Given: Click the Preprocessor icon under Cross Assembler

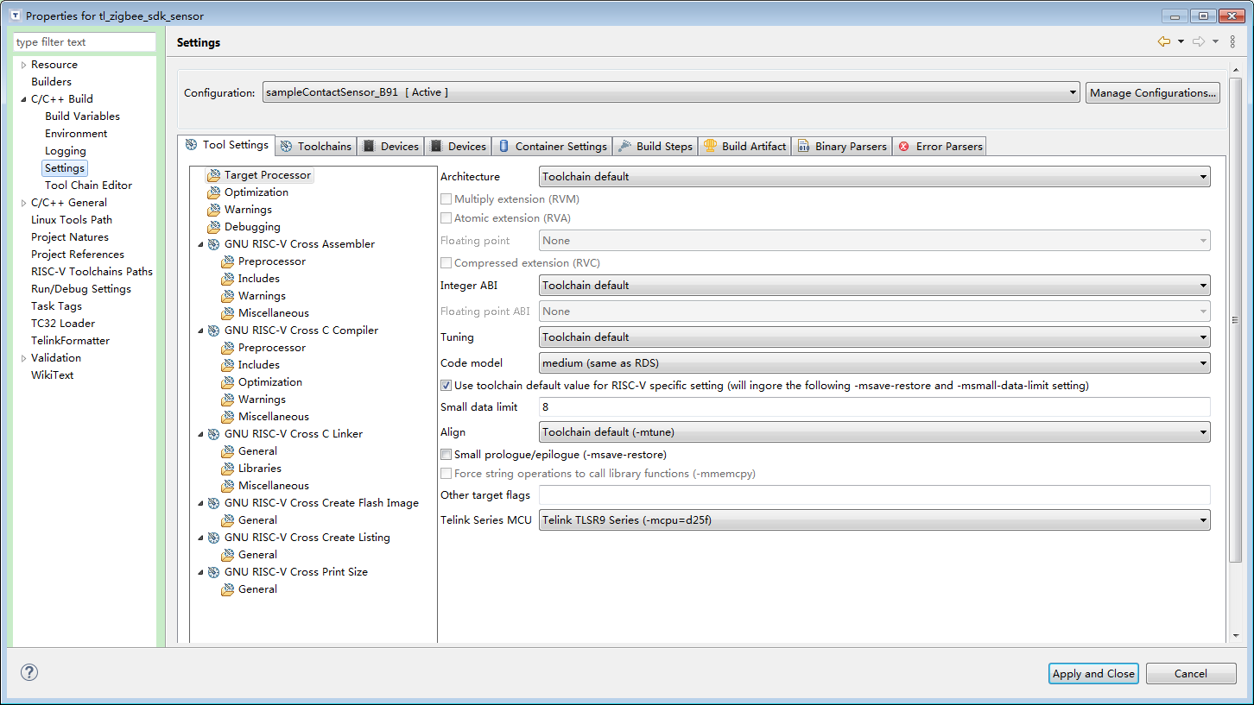Looking at the screenshot, I should pos(228,261).
